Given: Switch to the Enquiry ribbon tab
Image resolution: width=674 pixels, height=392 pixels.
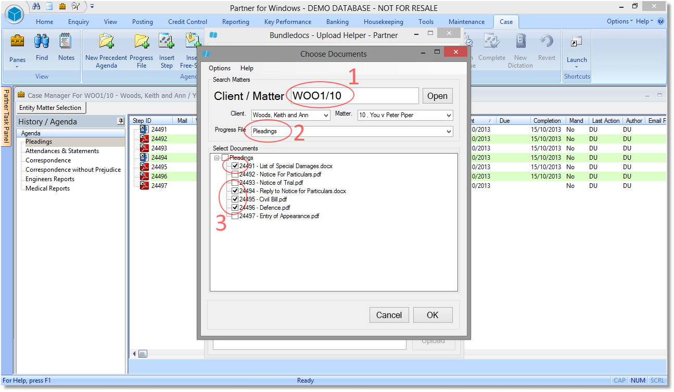Looking at the screenshot, I should 79,22.
